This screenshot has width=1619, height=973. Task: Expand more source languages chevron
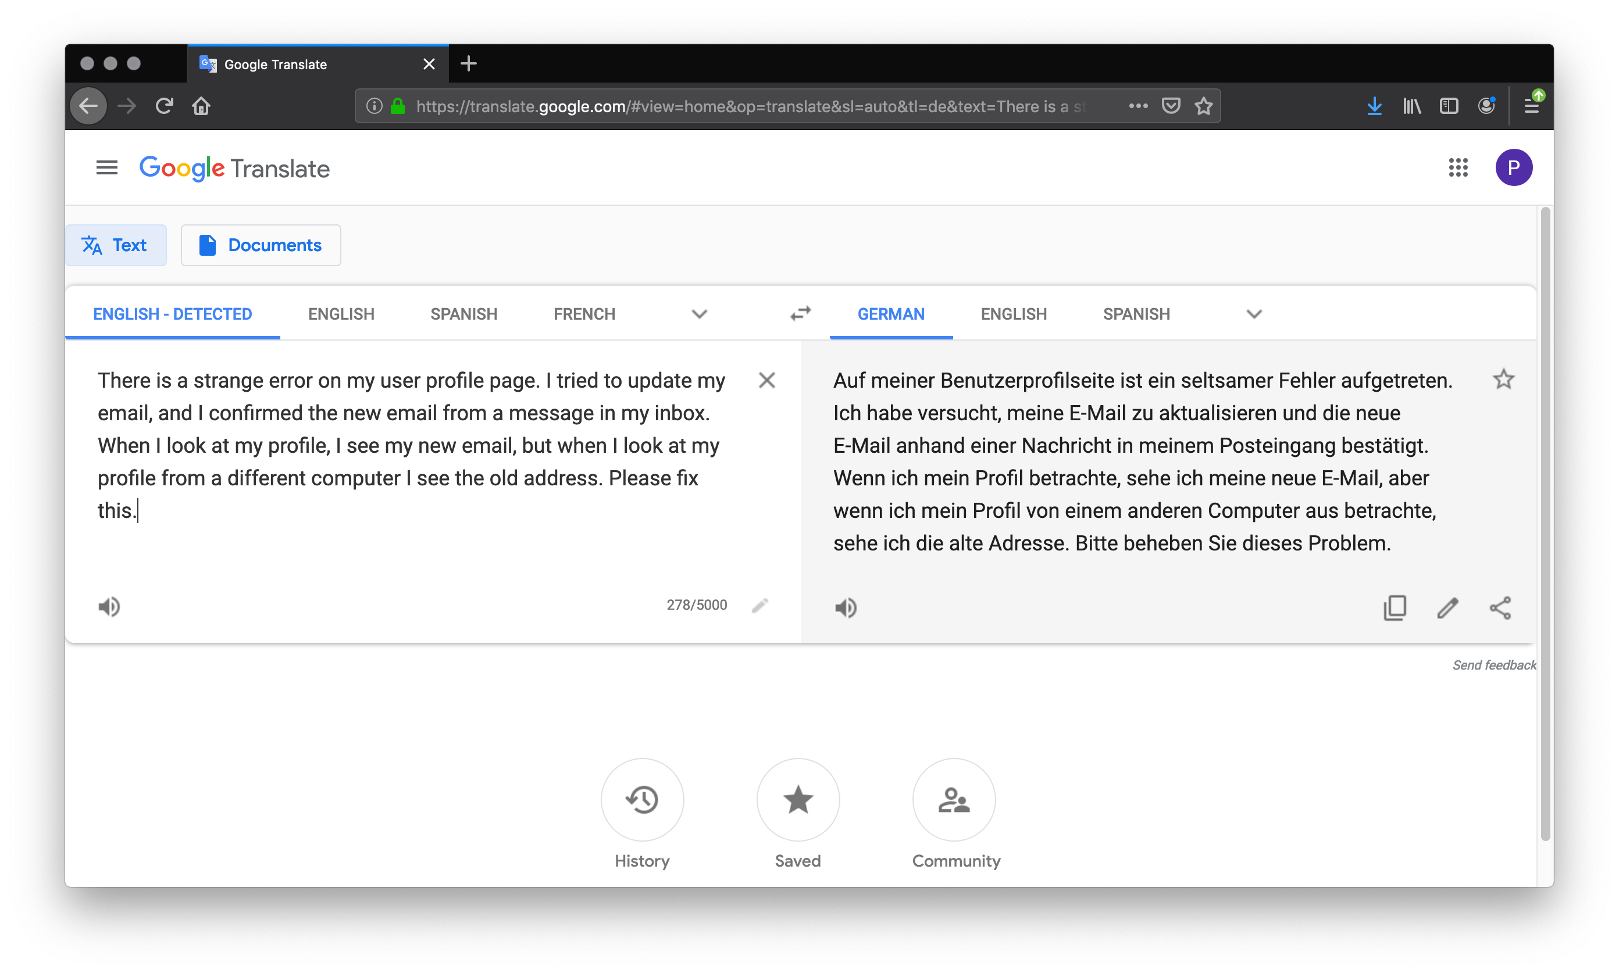(x=699, y=314)
